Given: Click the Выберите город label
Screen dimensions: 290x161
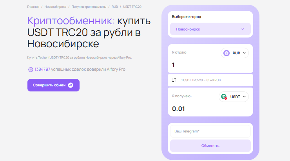Looking at the screenshot, I should 187,17.
